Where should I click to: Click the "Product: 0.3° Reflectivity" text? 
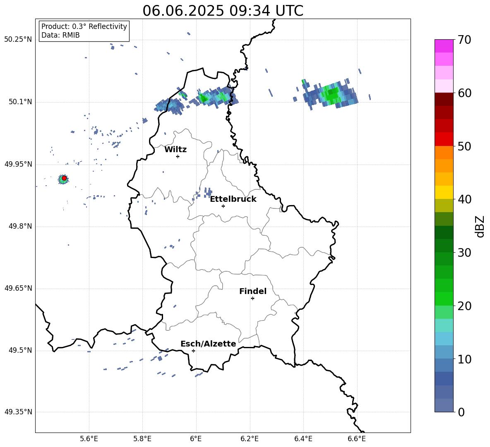pyautogui.click(x=84, y=26)
